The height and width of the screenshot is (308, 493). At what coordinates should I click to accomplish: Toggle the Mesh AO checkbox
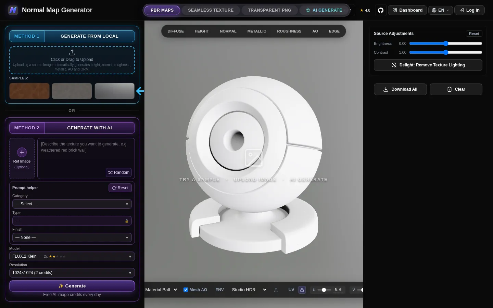pyautogui.click(x=186, y=290)
